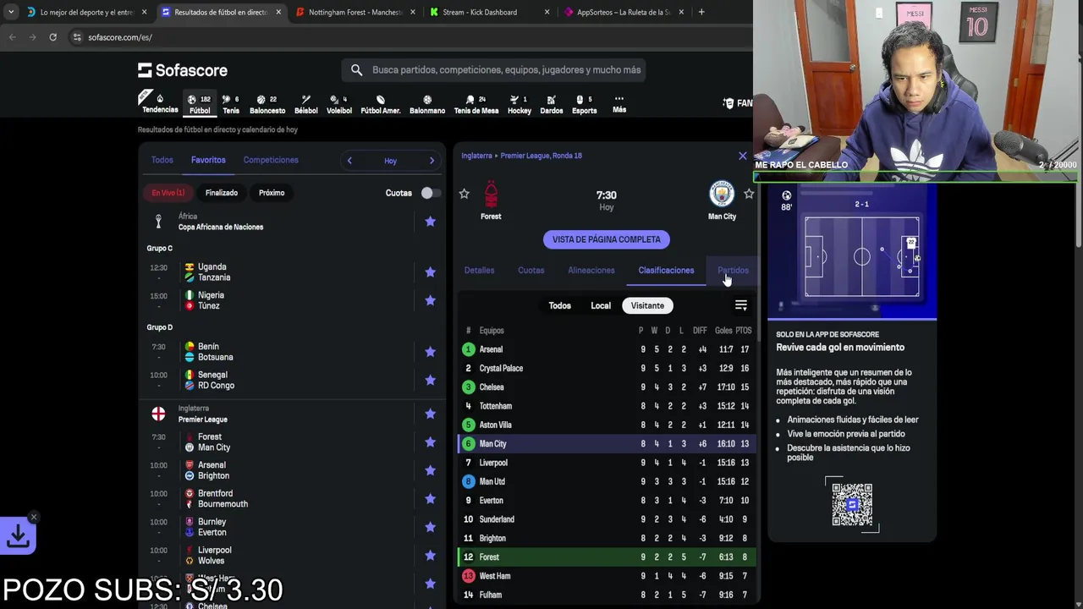
Task: Open Crystal Palace row in standings
Action: pos(607,369)
